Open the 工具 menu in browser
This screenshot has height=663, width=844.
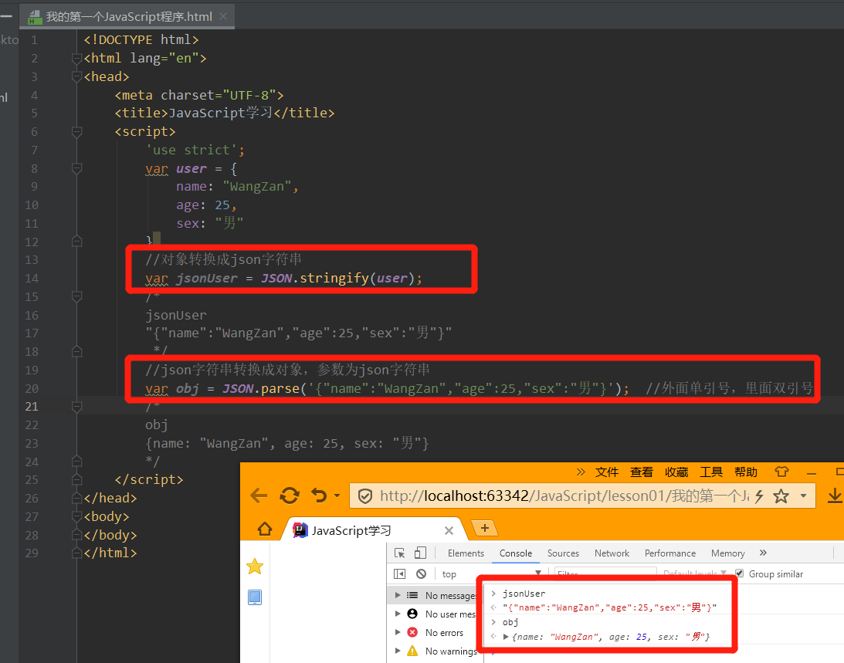click(711, 472)
